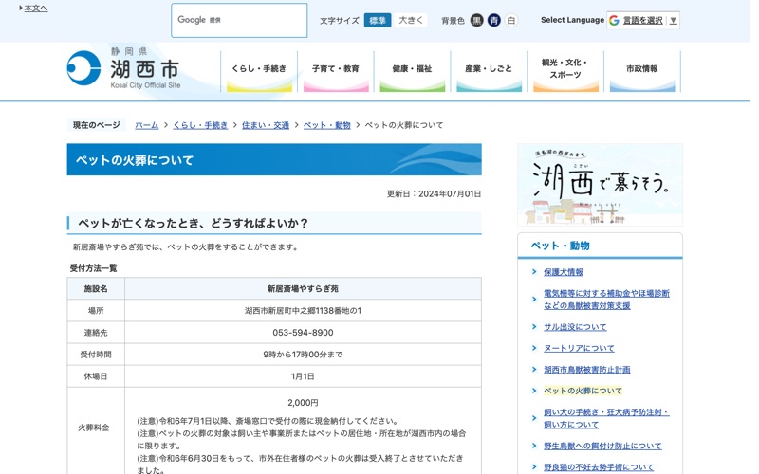This screenshot has height=474, width=759.
Task: Select white background color 白
Action: coord(510,20)
